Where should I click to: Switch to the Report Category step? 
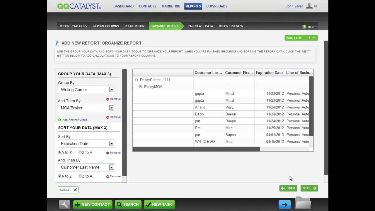[x=74, y=26]
